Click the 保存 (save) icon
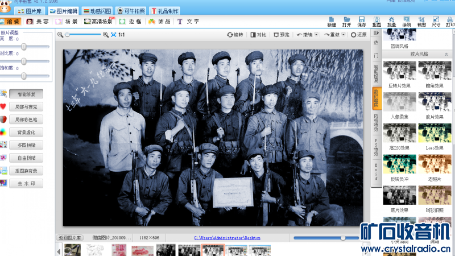Viewport: 455px width, 256px height. coord(362,22)
